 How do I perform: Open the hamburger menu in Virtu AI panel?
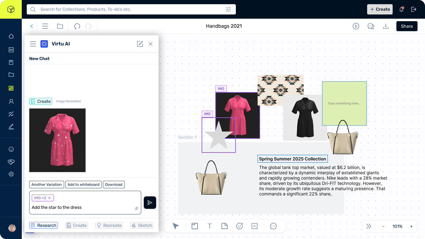pyautogui.click(x=33, y=44)
